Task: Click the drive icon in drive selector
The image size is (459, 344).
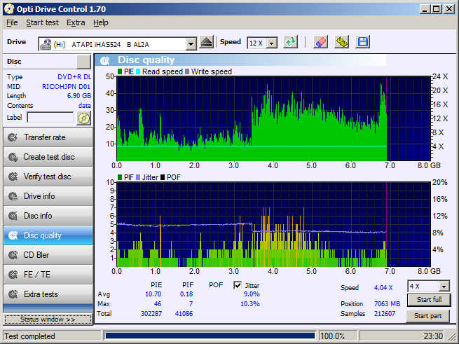Action: [46, 44]
